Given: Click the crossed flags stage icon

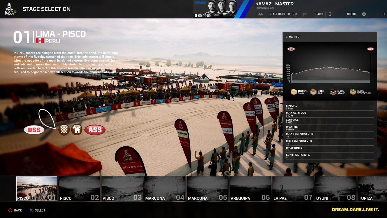Looking at the screenshot, I should tap(261, 14).
